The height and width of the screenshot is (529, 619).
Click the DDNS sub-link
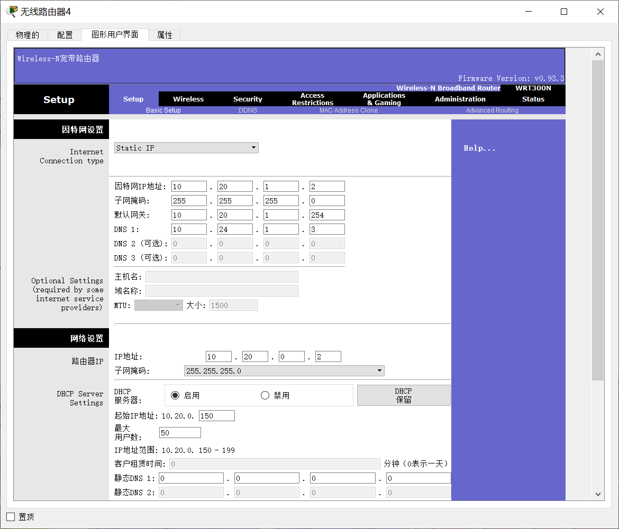point(248,110)
